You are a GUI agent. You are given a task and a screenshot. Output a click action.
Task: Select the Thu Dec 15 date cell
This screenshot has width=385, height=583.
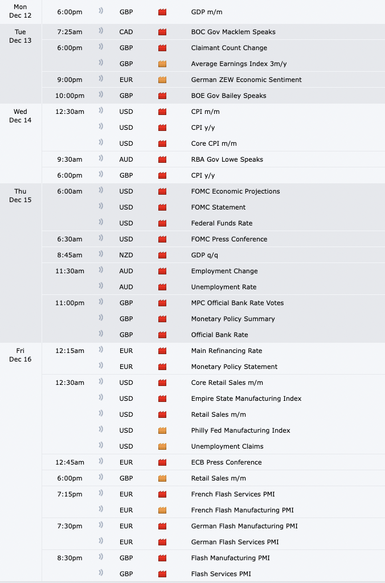[x=21, y=196]
